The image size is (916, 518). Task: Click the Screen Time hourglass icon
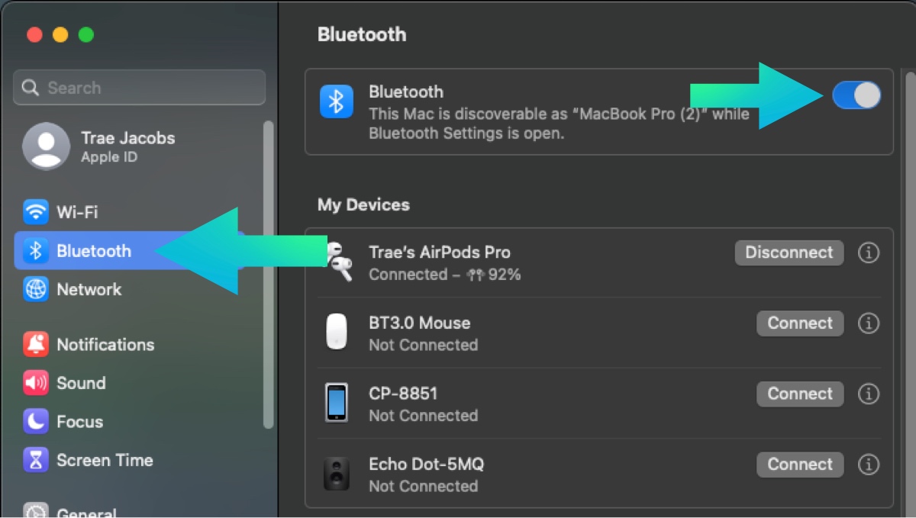pyautogui.click(x=36, y=460)
